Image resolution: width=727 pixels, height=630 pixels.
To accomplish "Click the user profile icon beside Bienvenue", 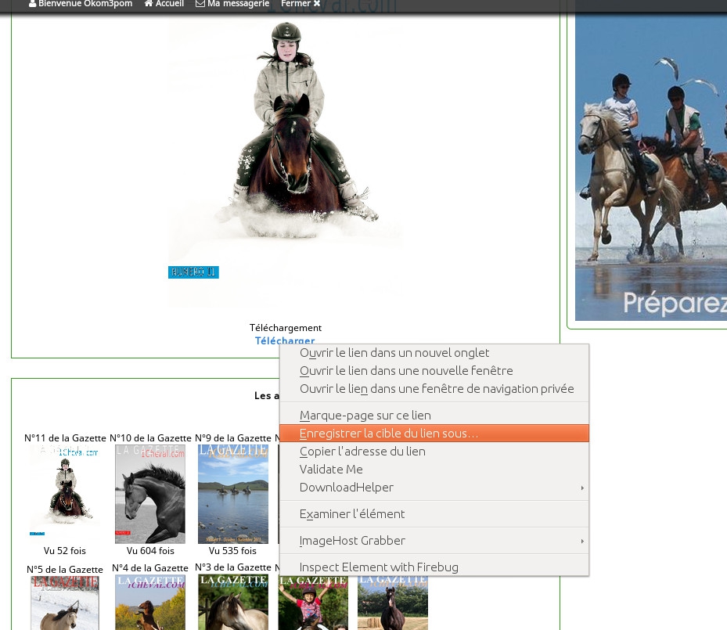I will [33, 4].
